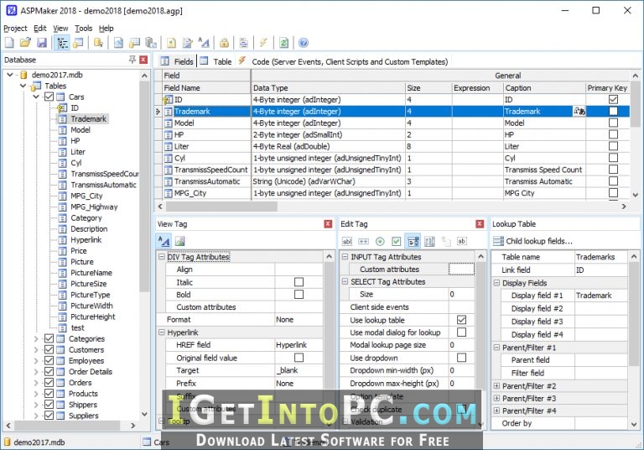The width and height of the screenshot is (644, 450).
Task: Click the Data Type column header
Action: click(328, 87)
